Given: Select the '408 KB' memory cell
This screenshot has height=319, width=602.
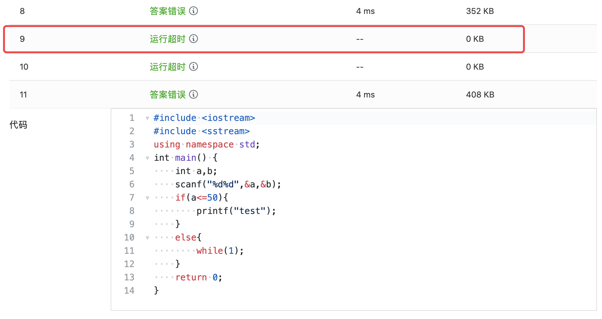Looking at the screenshot, I should (480, 95).
